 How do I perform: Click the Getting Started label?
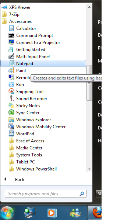(x=31, y=50)
